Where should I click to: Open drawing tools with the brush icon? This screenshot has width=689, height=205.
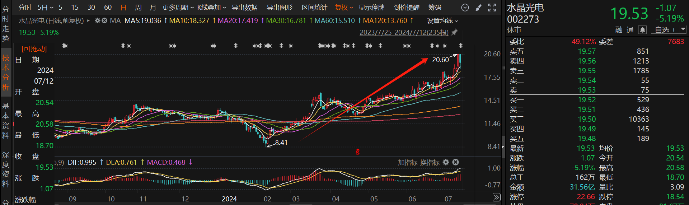(478, 8)
